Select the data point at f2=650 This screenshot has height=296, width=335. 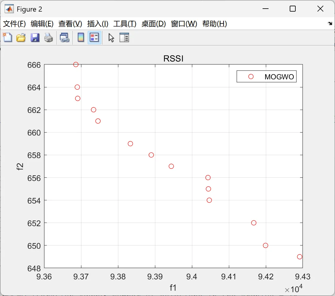pyautogui.click(x=265, y=245)
